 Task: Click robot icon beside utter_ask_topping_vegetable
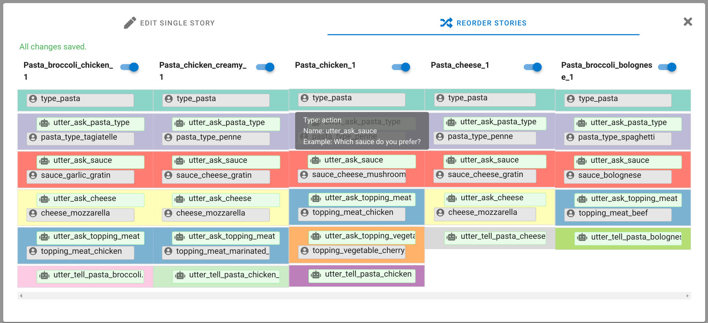[x=316, y=236]
